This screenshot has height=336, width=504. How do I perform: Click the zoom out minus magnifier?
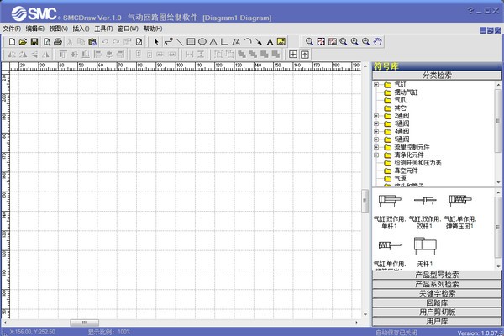click(365, 41)
